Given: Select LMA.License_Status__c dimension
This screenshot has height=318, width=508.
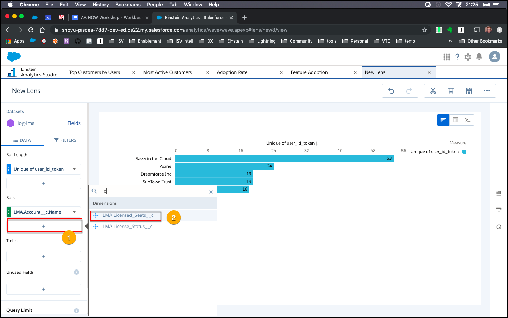Looking at the screenshot, I should click(127, 227).
